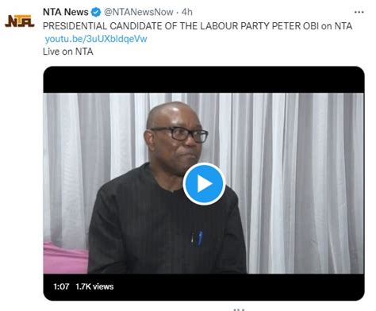The width and height of the screenshot is (376, 311).
Task: Click the 1:07 video duration label
Action: point(61,286)
